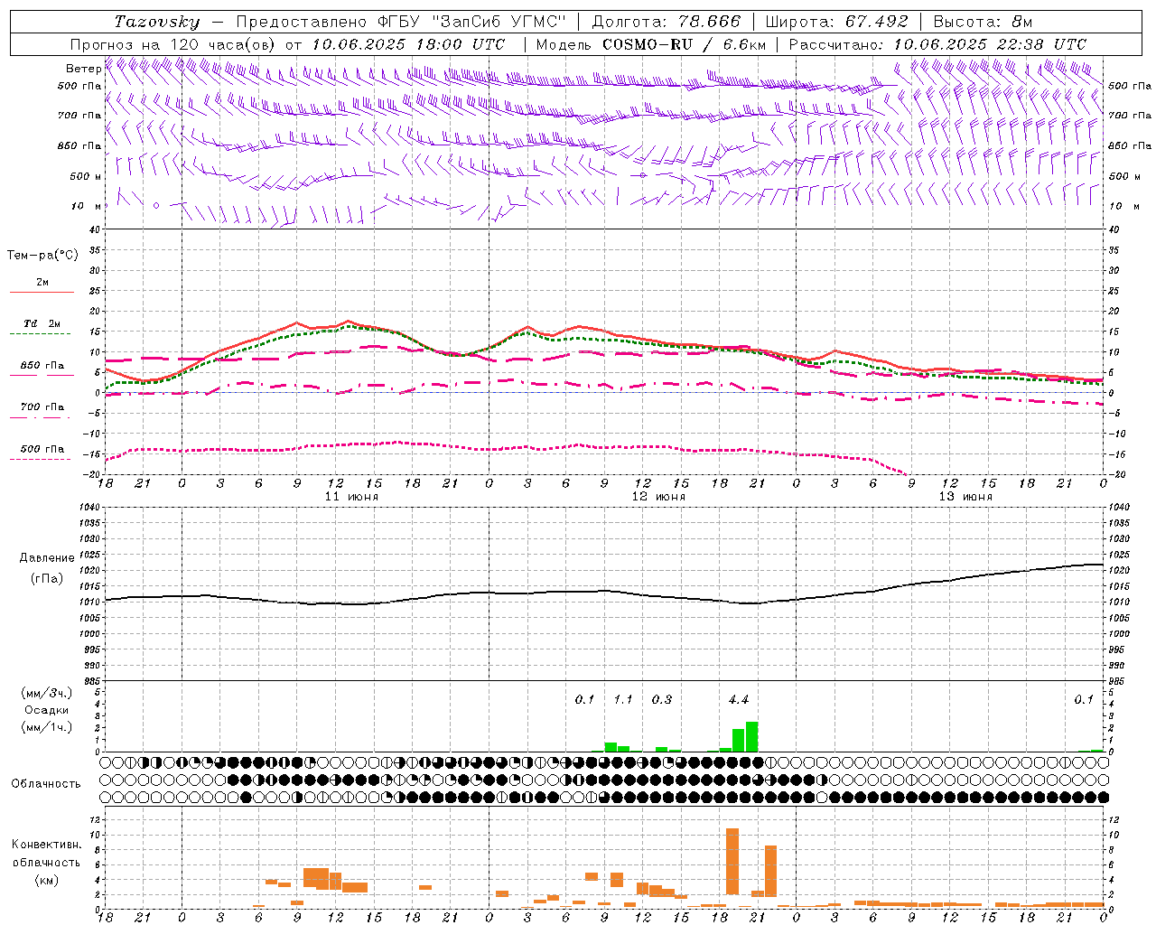Click the "(км)" convective height unit label

coord(46,880)
